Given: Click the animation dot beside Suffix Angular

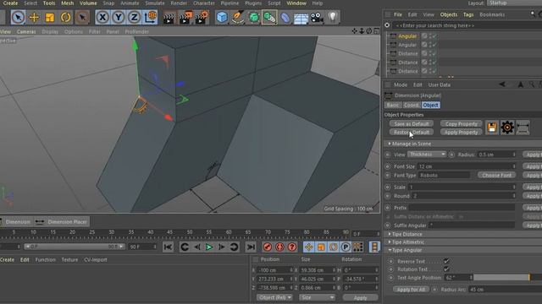Looking at the screenshot, I should click(388, 225).
